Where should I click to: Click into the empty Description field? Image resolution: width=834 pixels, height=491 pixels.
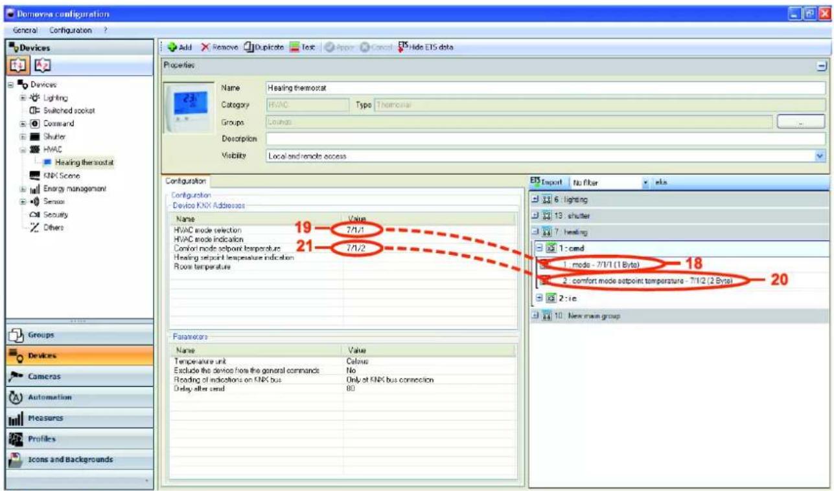[x=545, y=138]
